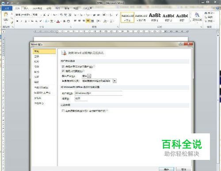Click the Line Spacing icon
This screenshot has width=221, height=171.
[x=98, y=21]
